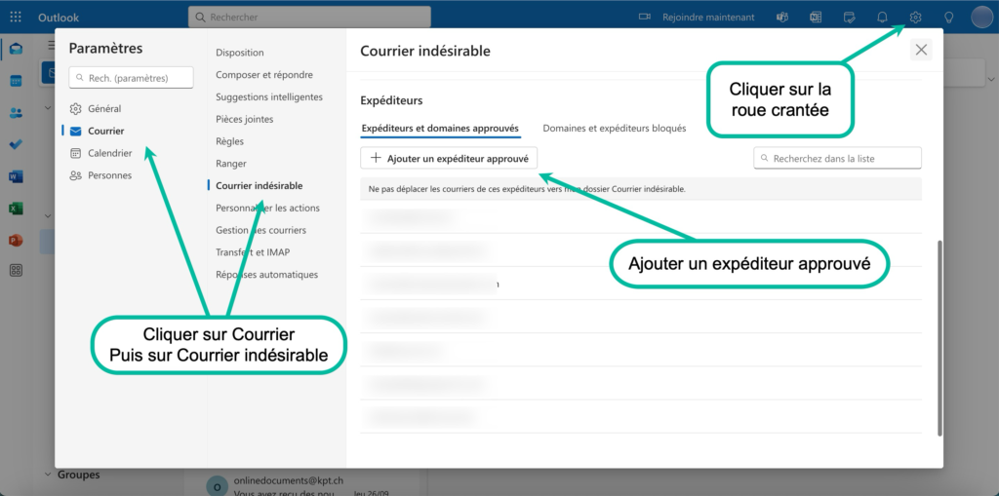Click the settings gear in top bar
Viewport: 999px width, 496px height.
[915, 18]
